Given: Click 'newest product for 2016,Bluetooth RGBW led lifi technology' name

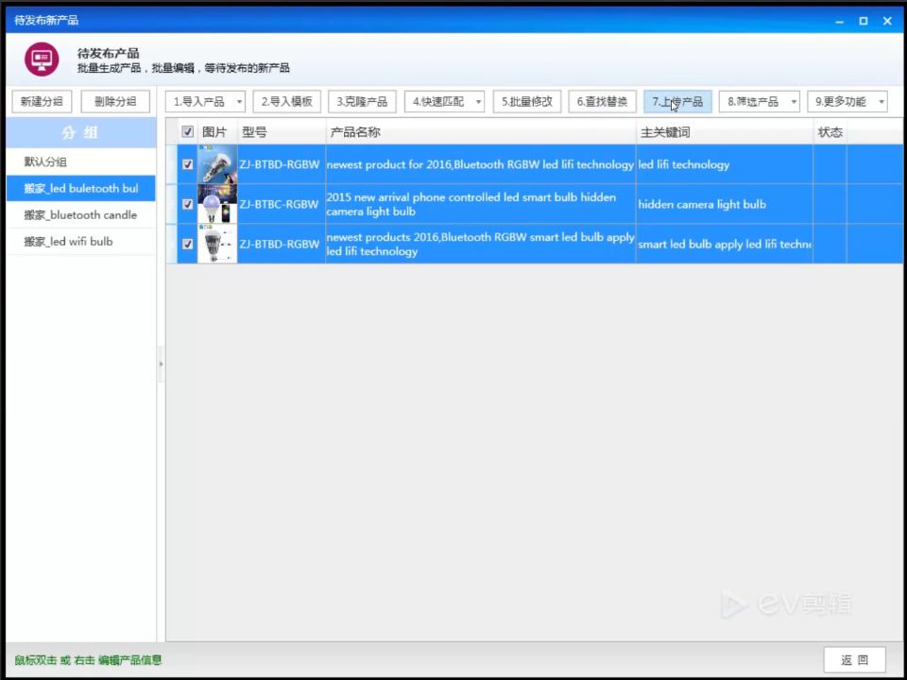Looking at the screenshot, I should pos(480,164).
